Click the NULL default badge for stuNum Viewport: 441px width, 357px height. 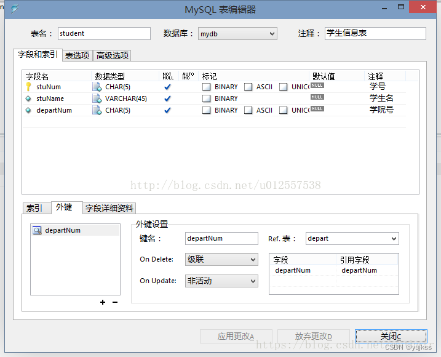[317, 86]
